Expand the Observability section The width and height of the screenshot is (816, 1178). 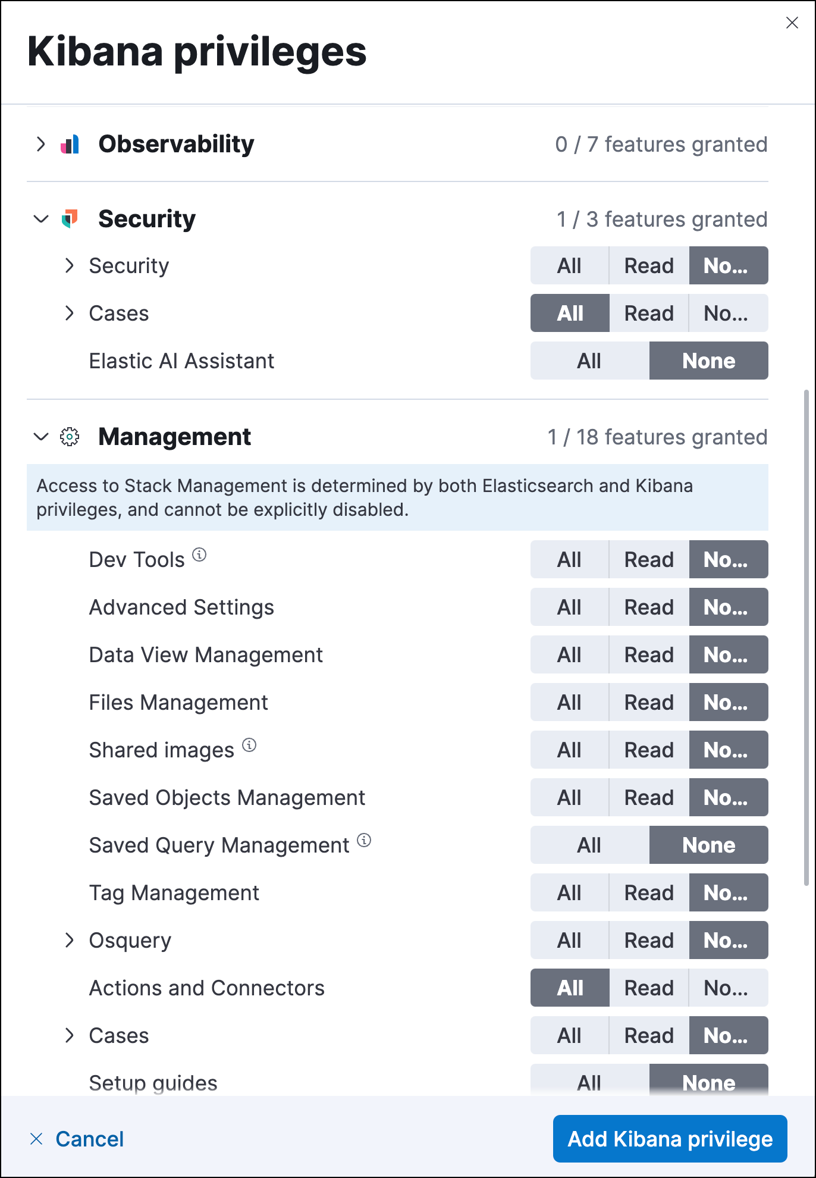pyautogui.click(x=40, y=144)
